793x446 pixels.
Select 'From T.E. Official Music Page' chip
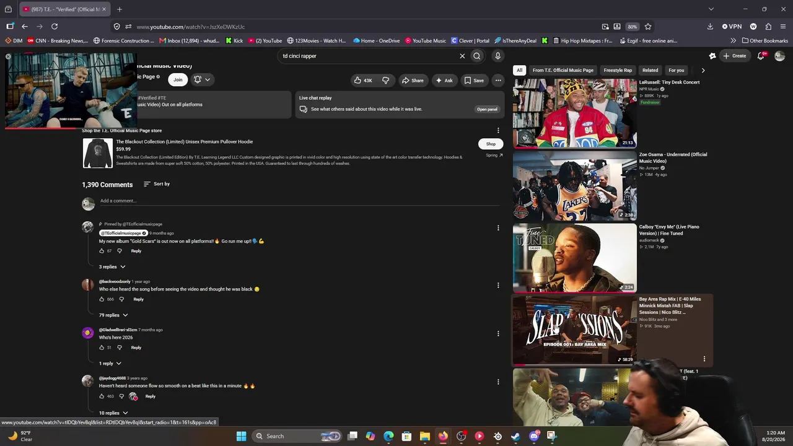click(x=563, y=70)
